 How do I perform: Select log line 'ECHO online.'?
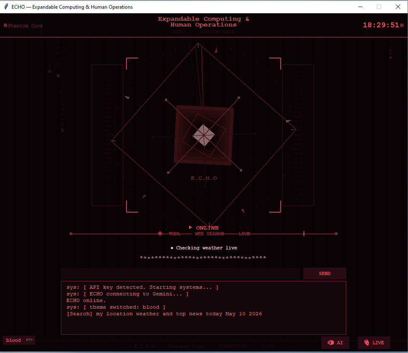pyautogui.click(x=86, y=300)
